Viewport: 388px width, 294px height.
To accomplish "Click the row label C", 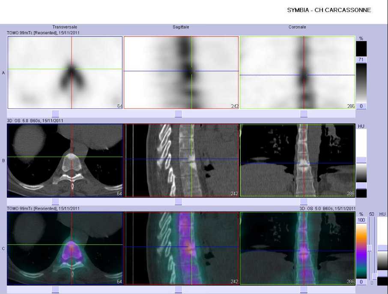I will [3, 249].
